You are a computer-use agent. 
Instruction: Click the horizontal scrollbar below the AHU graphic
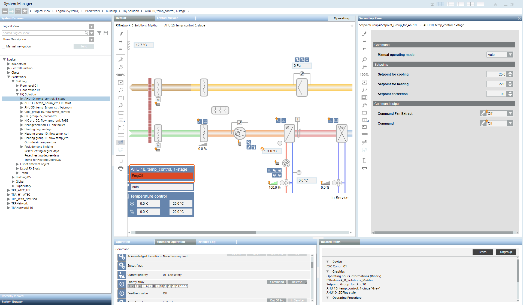click(x=195, y=232)
